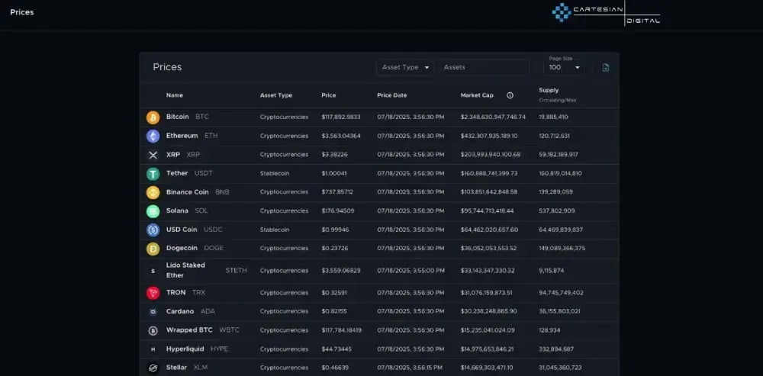Click Ethereum price $3,563.04364
The image size is (763, 376).
tap(341, 137)
